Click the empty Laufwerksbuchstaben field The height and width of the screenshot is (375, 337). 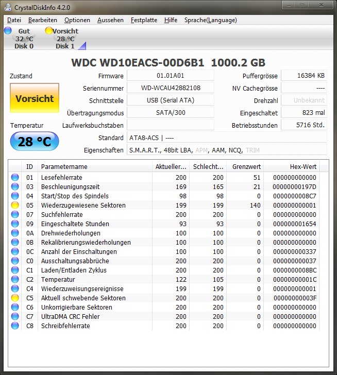[170, 125]
